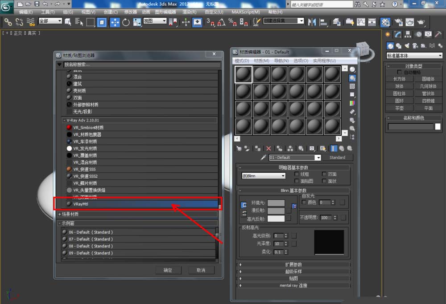Screen dimensions: 446x304
Task: Select Lights category in Create panel
Action: tap(407, 46)
